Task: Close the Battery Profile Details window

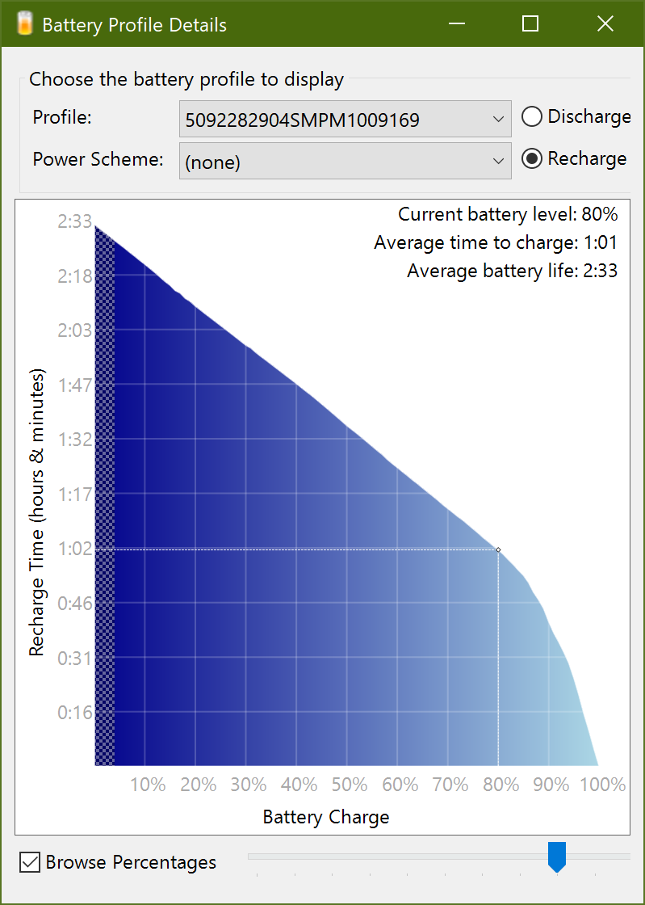Action: click(605, 24)
